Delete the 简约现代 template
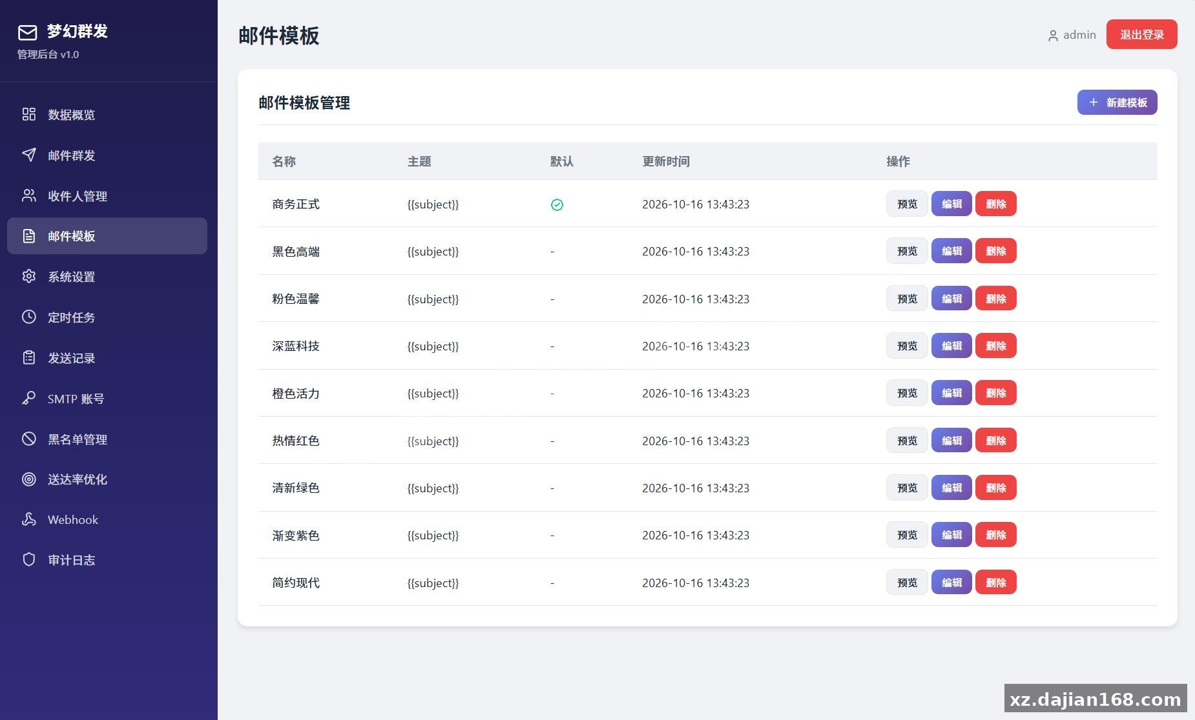The width and height of the screenshot is (1195, 720). coord(995,582)
